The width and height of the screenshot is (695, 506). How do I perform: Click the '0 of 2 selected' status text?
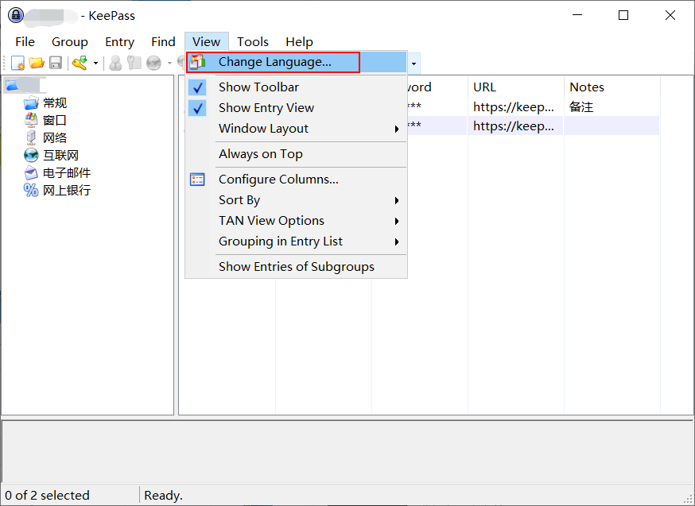(47, 495)
